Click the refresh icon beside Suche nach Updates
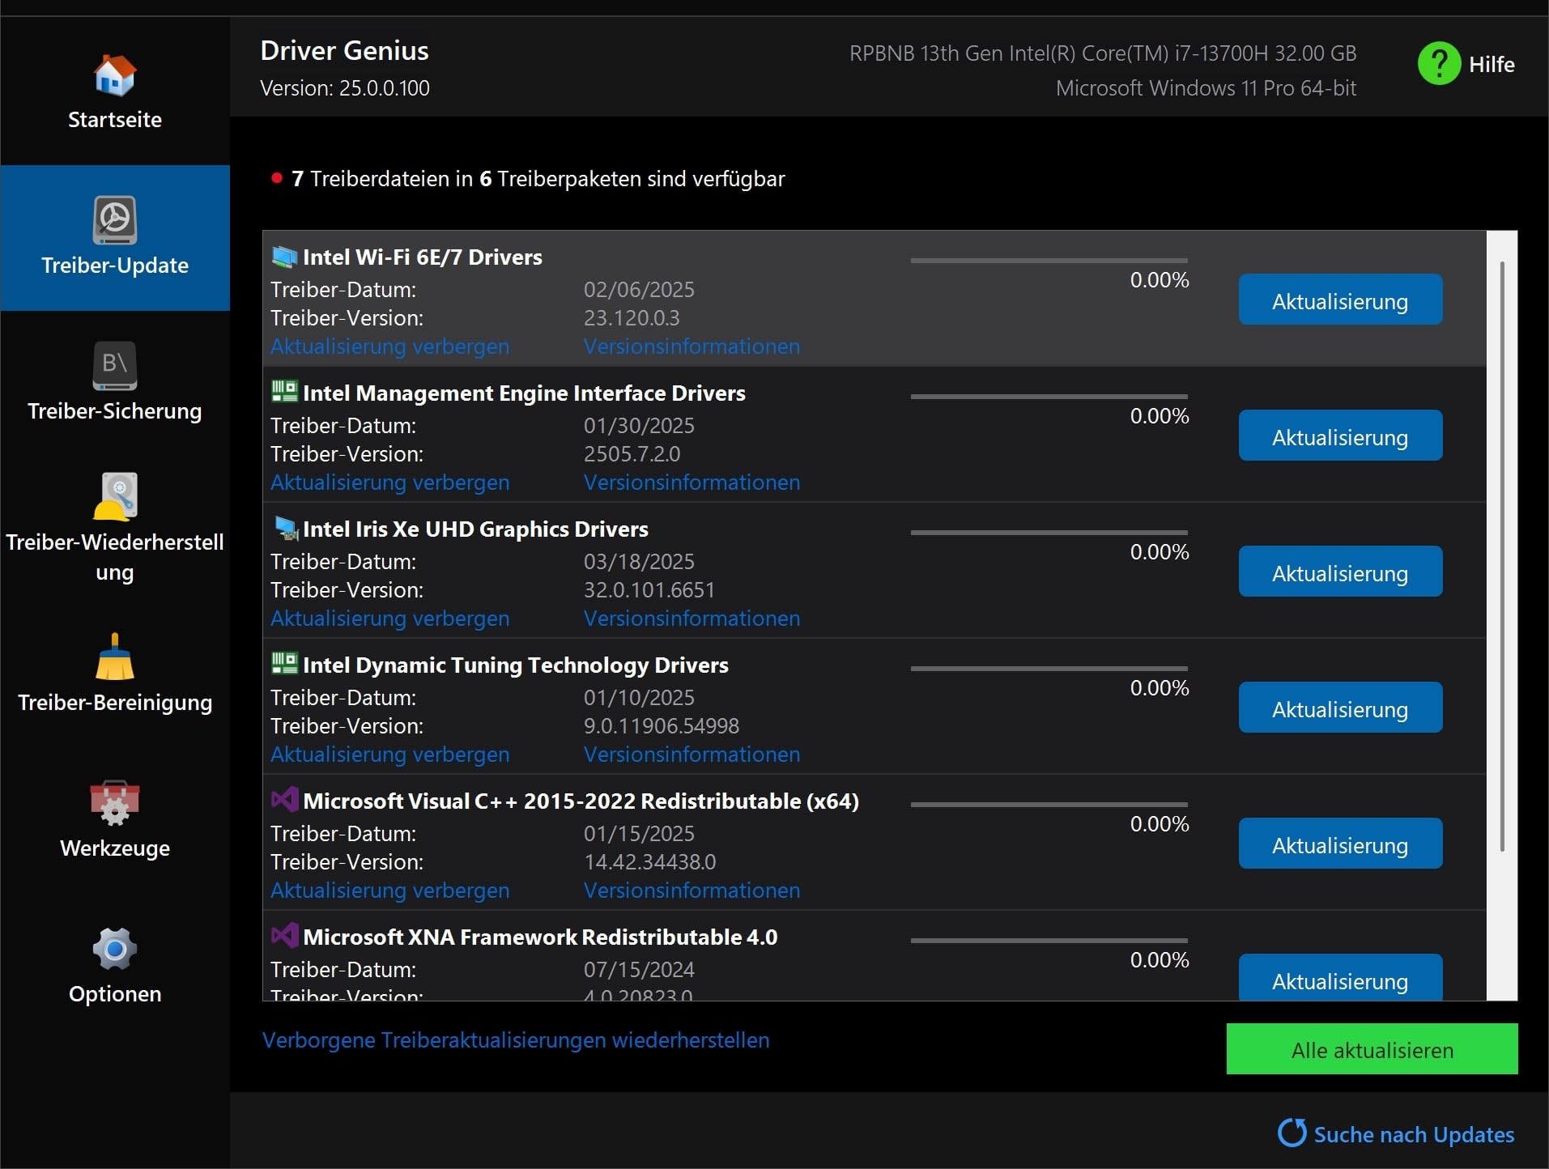1549x1169 pixels. click(1292, 1133)
